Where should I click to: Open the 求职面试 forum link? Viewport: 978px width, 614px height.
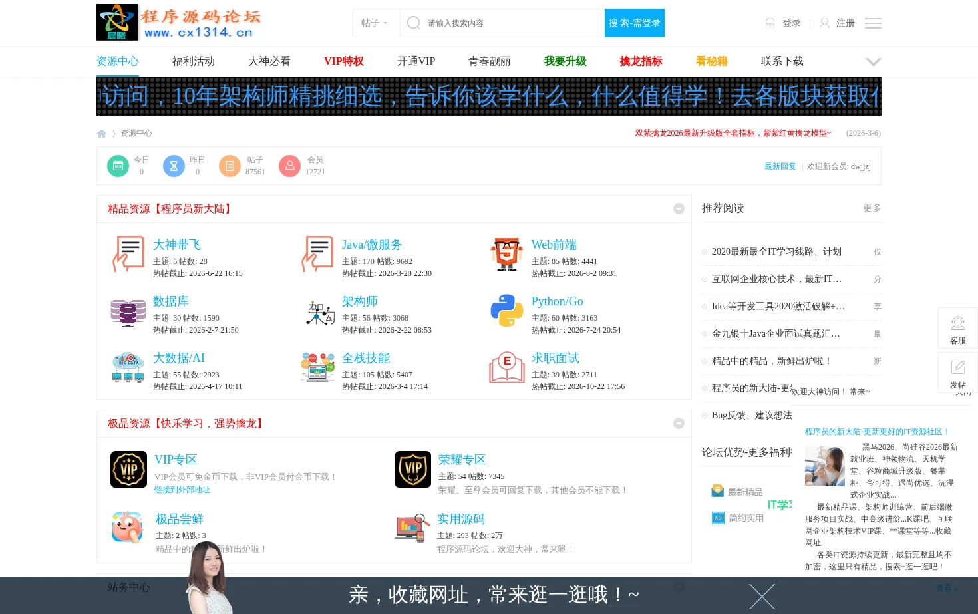point(556,358)
